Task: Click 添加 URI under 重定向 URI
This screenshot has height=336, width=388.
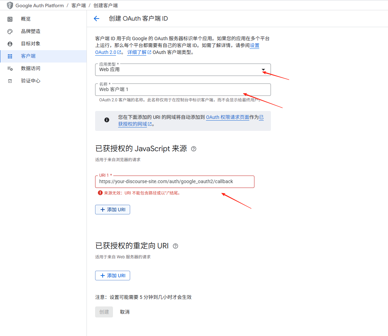Action: pyautogui.click(x=113, y=276)
